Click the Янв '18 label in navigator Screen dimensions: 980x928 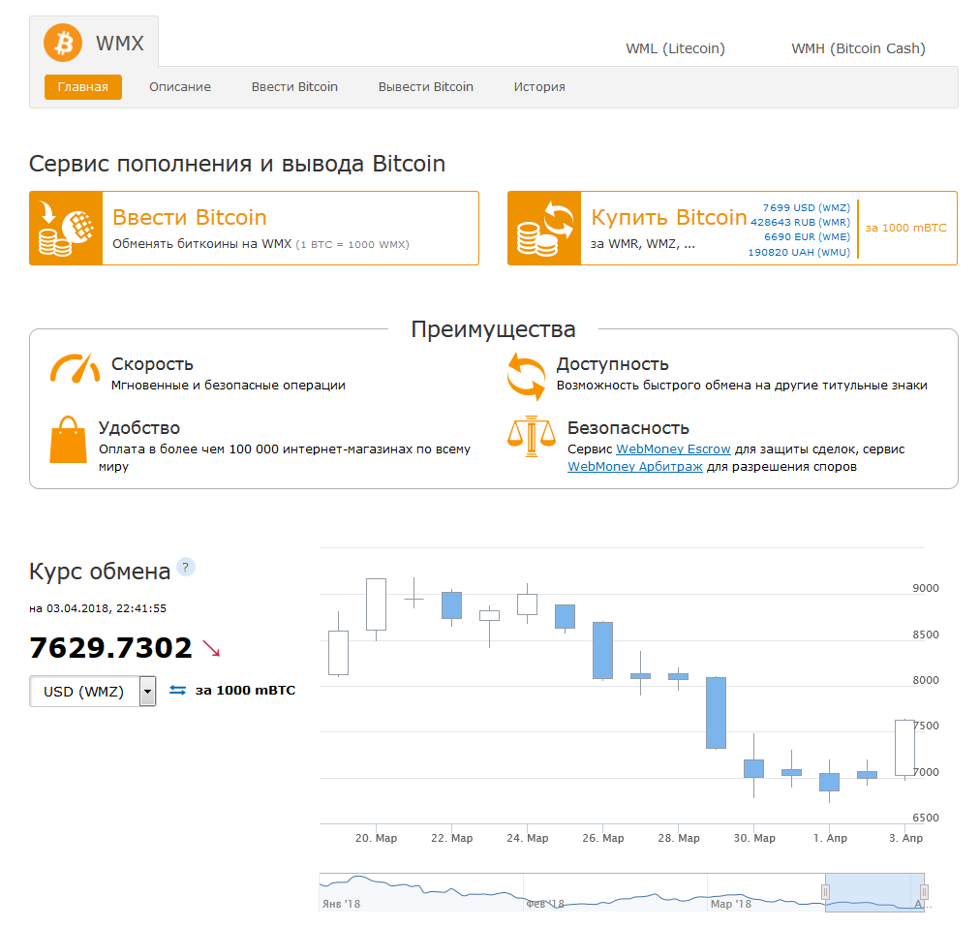341,904
